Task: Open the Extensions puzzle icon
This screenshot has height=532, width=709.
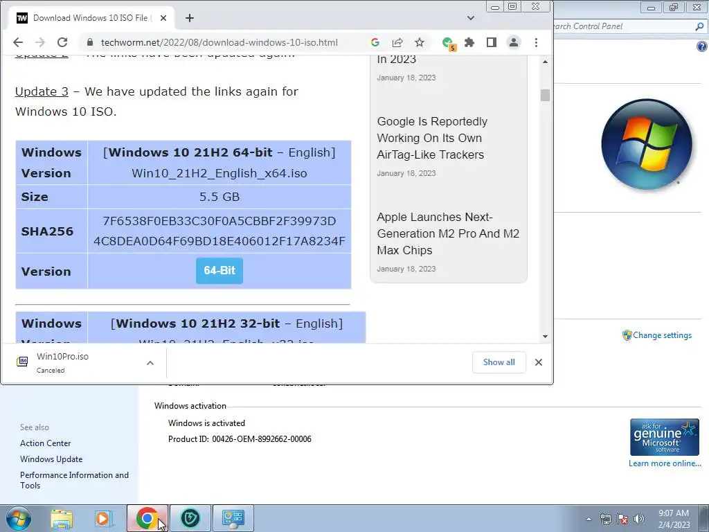Action: pos(469,42)
